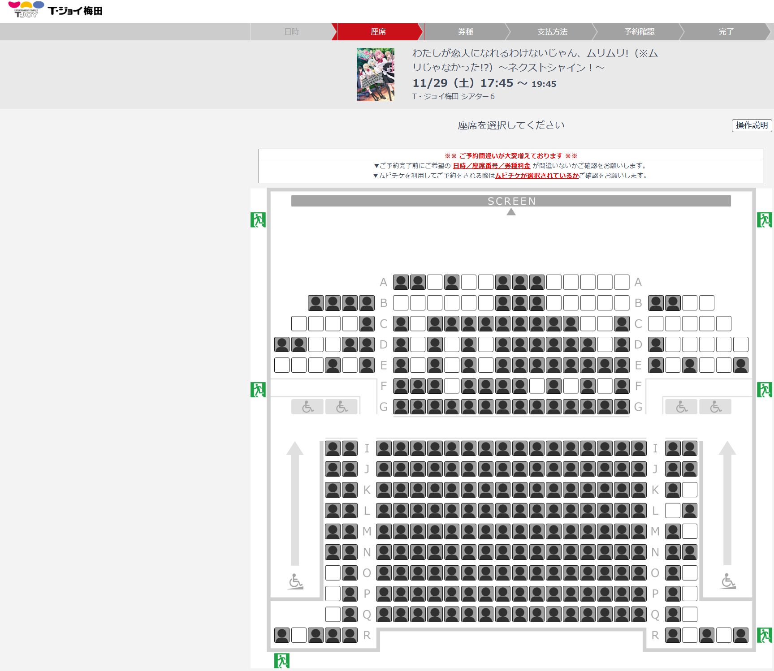The width and height of the screenshot is (774, 671).
Task: Select rightmost wheelchair space in row G
Action: 716,407
